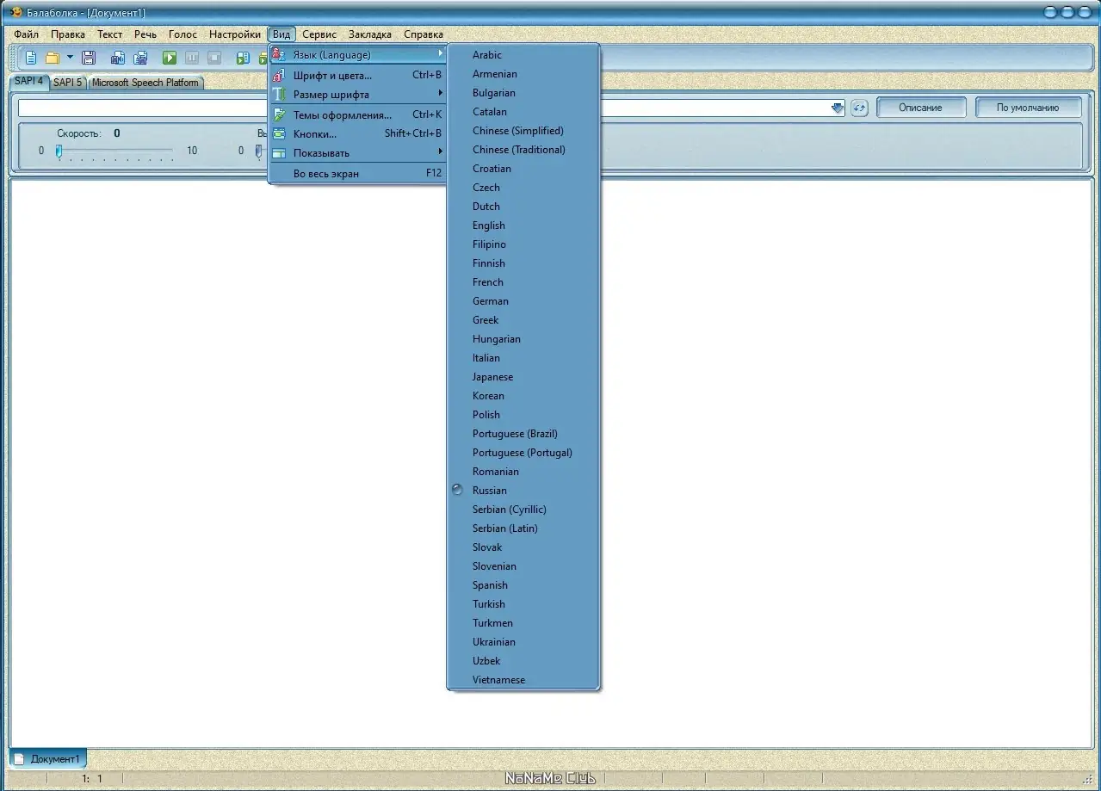Open the voice selection dropdown arrow
Image resolution: width=1101 pixels, height=791 pixels.
(x=838, y=108)
